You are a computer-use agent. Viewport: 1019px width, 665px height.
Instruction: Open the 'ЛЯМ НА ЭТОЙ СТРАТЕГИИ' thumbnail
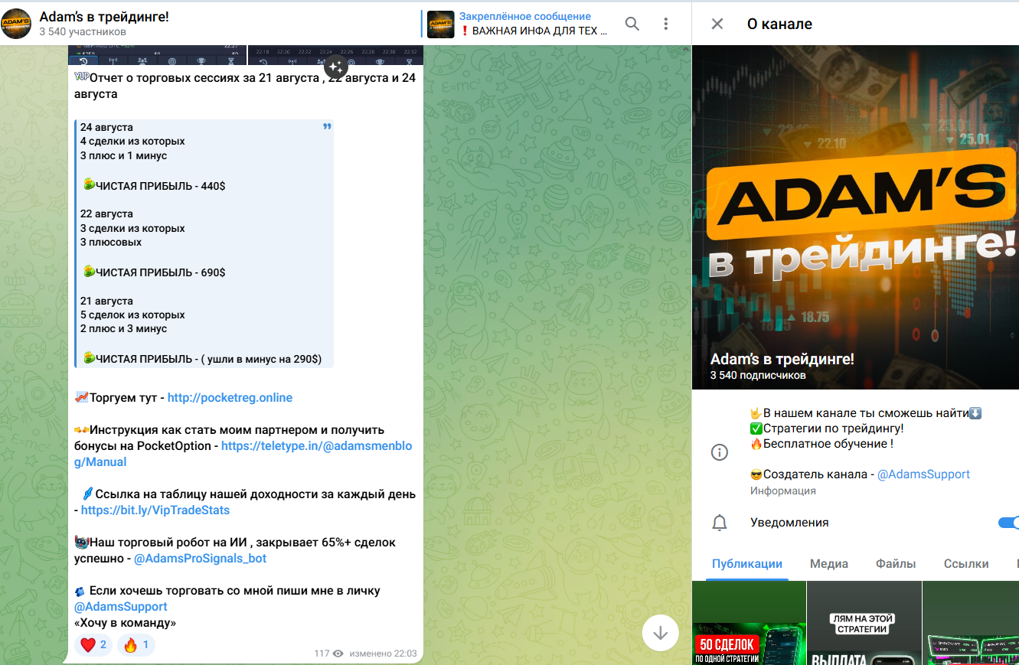click(864, 623)
